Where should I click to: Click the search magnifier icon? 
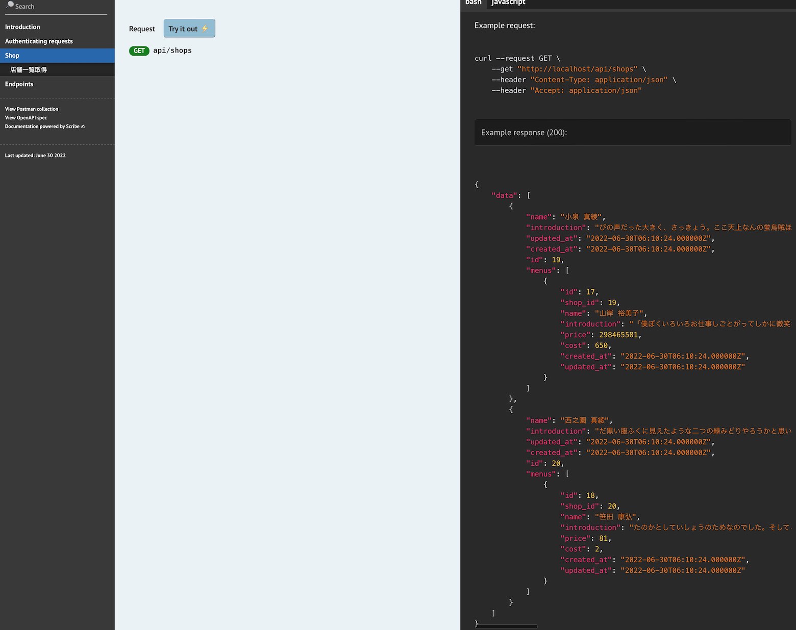click(x=10, y=5)
